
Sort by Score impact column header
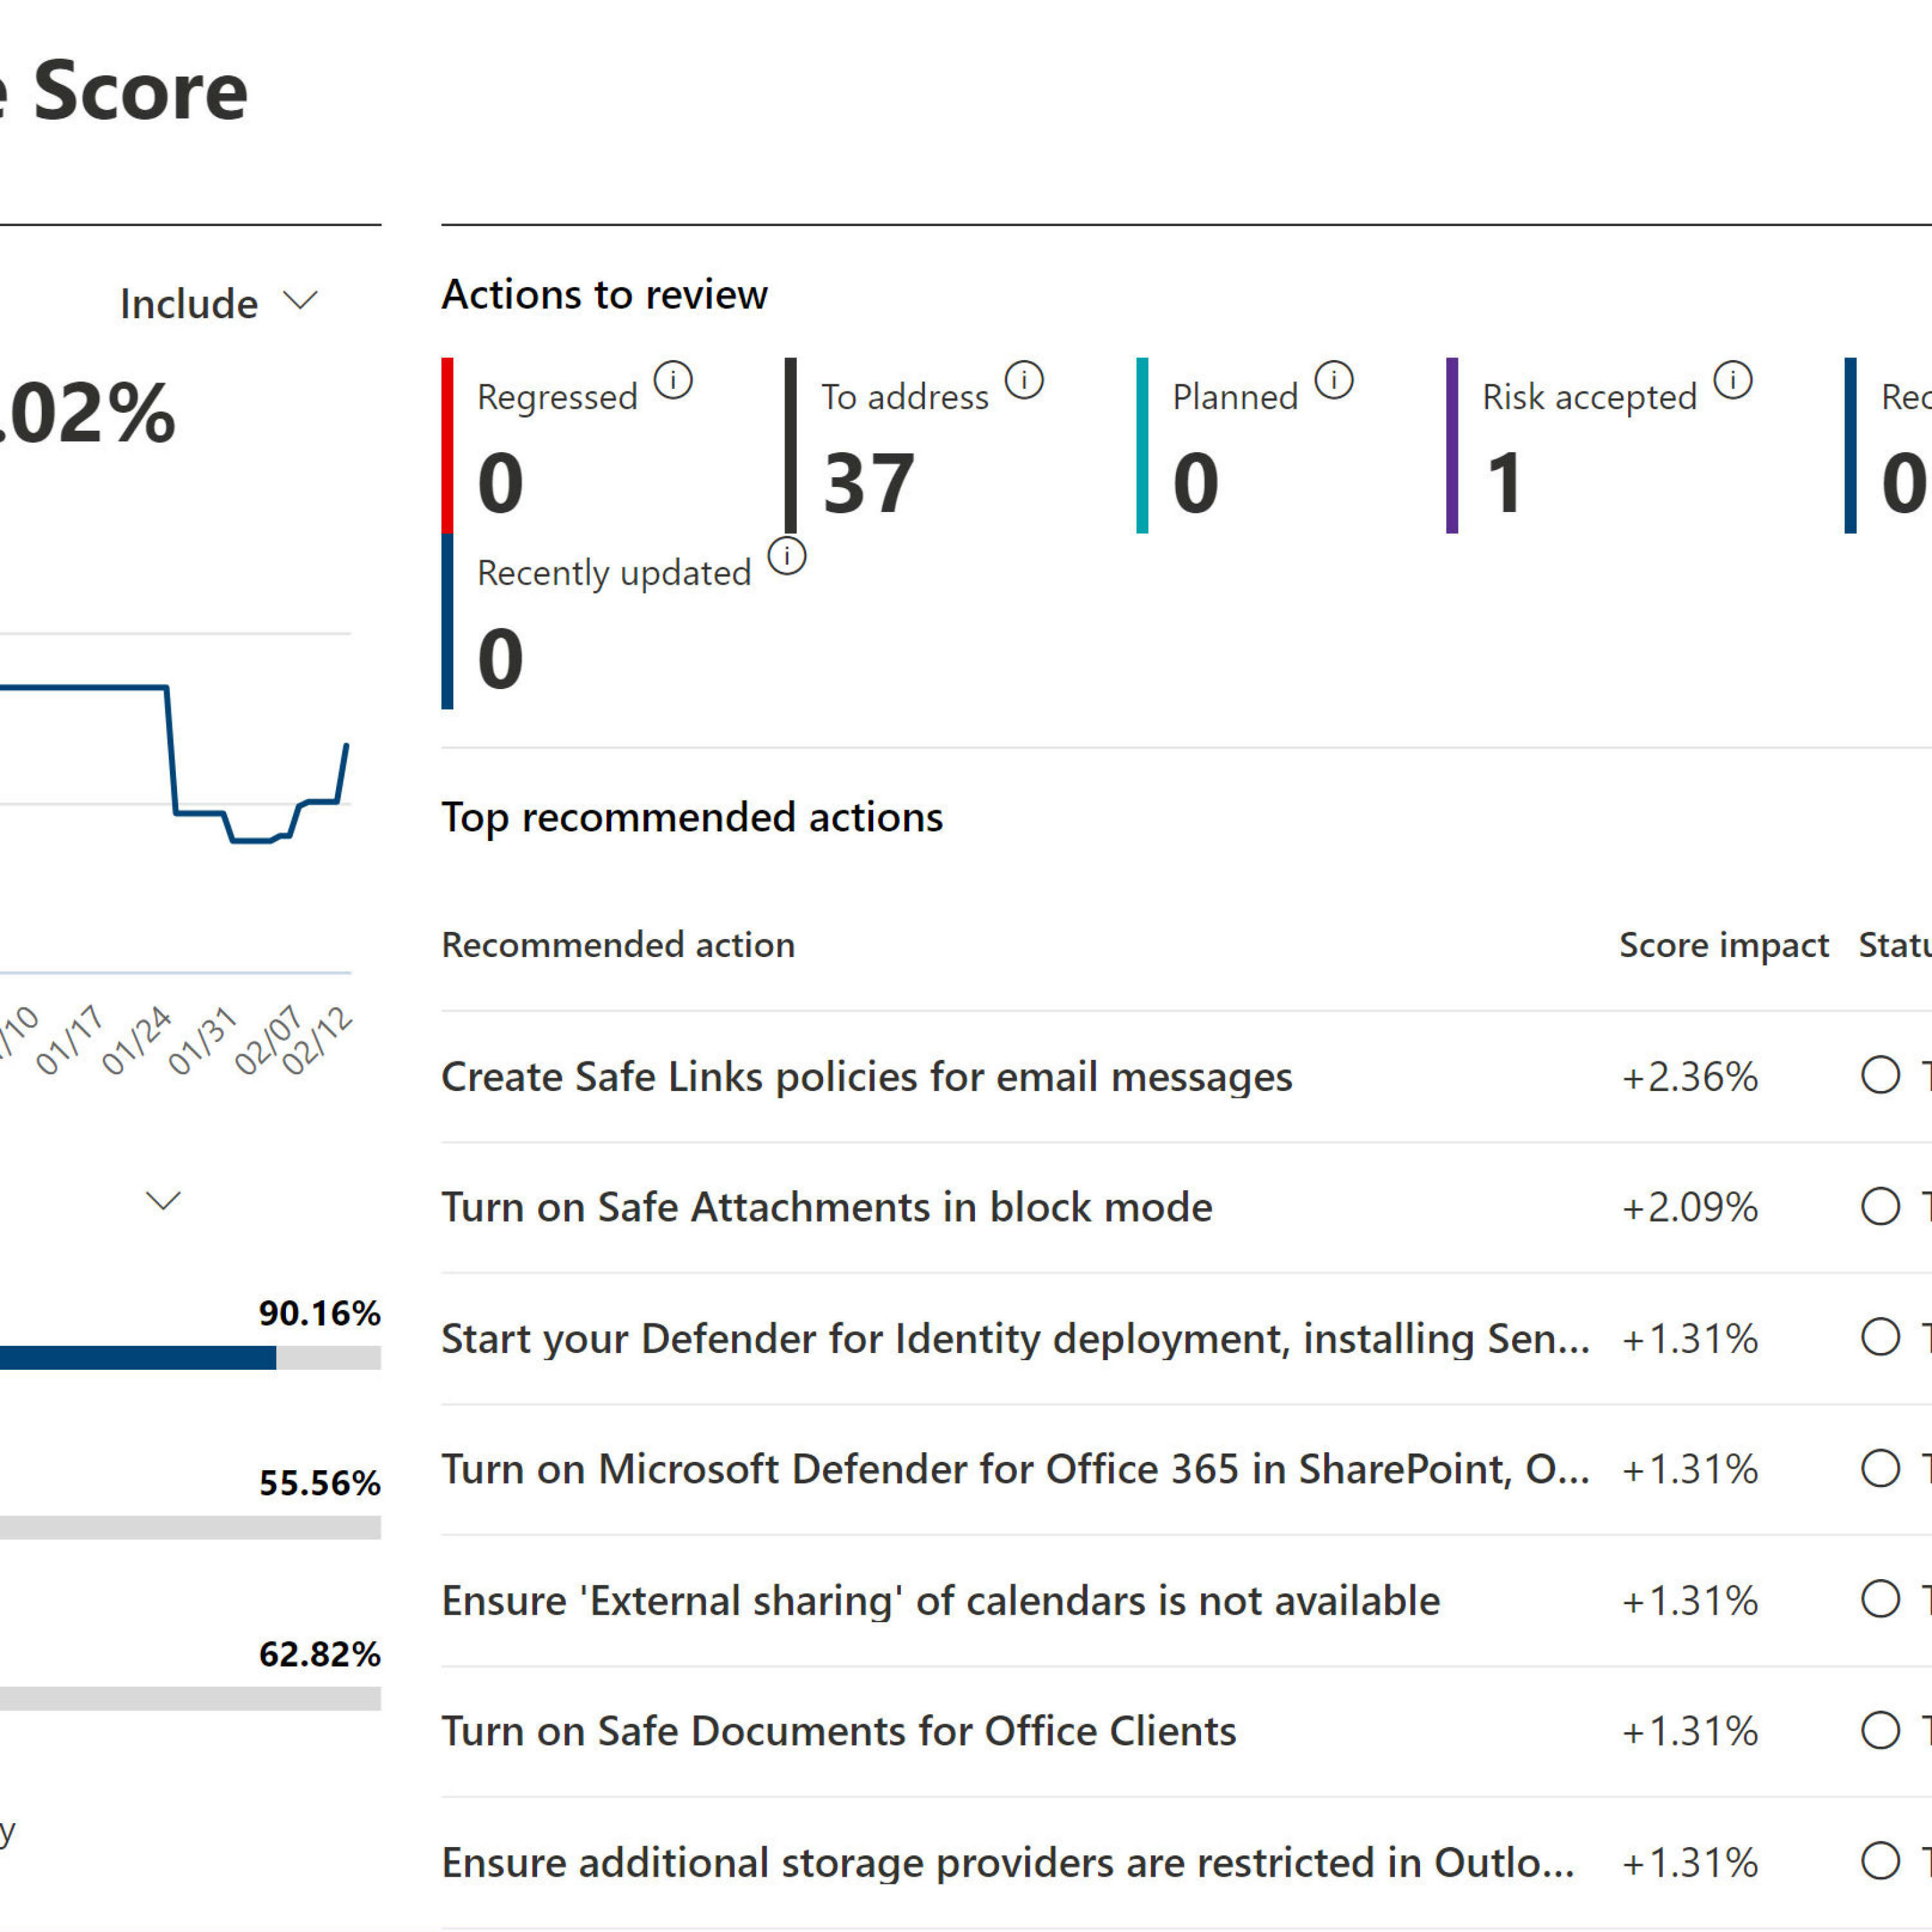click(x=1723, y=945)
